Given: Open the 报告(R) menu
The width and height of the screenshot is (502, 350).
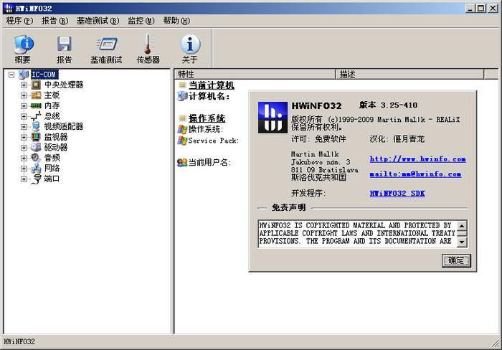Looking at the screenshot, I should click(55, 21).
